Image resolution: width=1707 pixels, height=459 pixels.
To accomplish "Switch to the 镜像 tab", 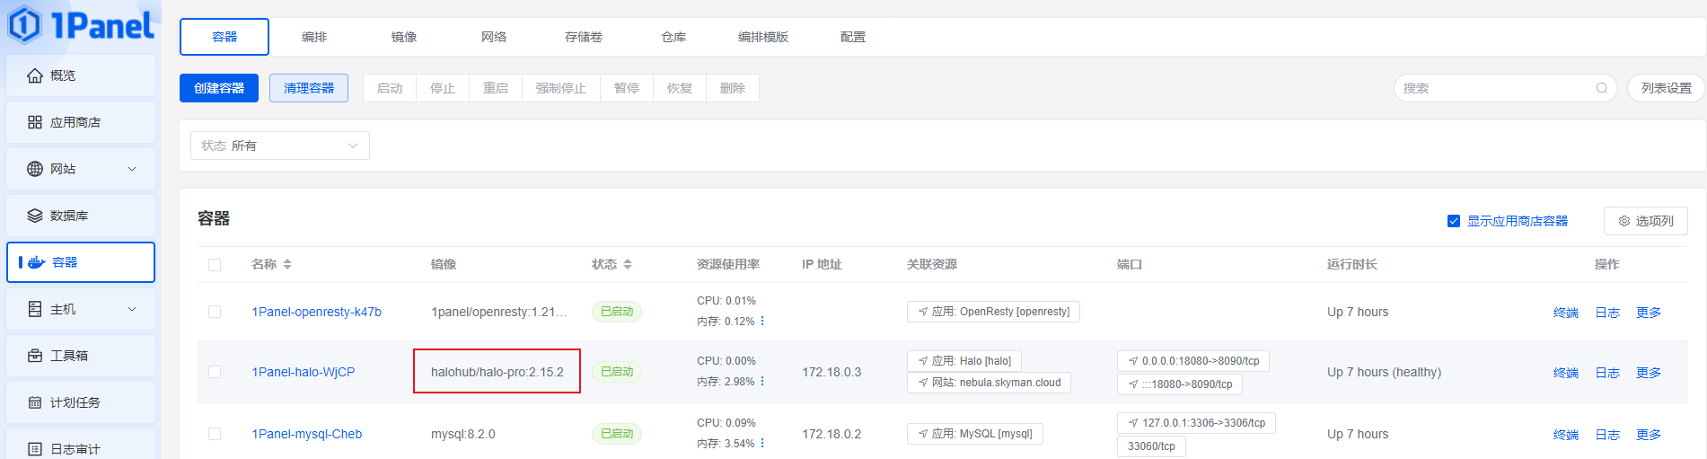I will click(404, 37).
